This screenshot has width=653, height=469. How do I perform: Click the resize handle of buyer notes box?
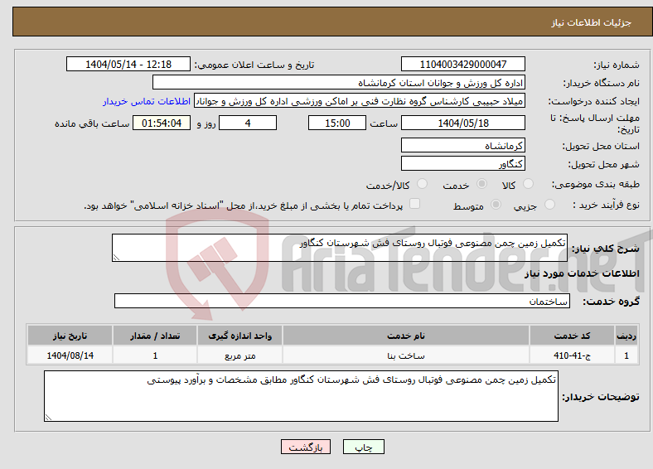pos(48,417)
